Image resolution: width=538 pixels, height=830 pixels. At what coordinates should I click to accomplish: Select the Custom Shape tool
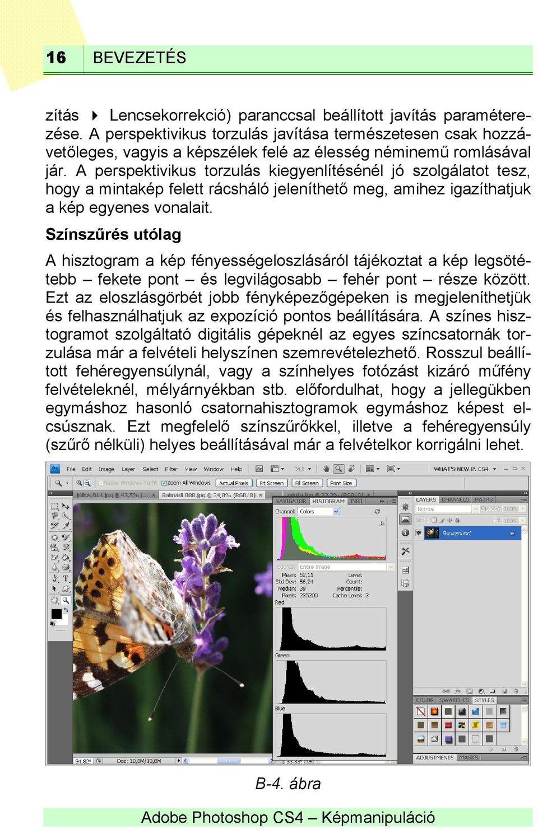point(66,588)
